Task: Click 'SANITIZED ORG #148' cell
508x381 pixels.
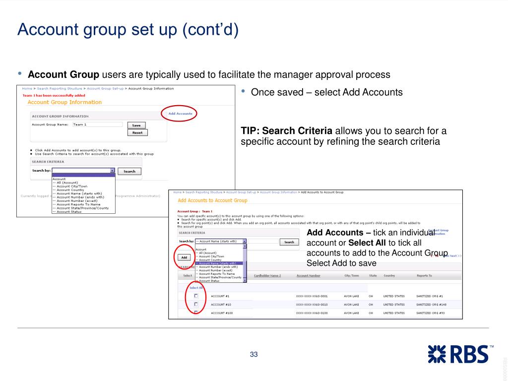Action: pyautogui.click(x=431, y=305)
